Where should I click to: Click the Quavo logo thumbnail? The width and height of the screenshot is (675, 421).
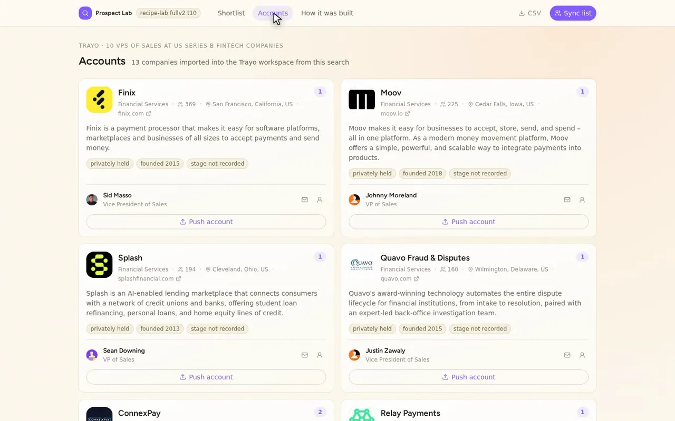point(362,265)
